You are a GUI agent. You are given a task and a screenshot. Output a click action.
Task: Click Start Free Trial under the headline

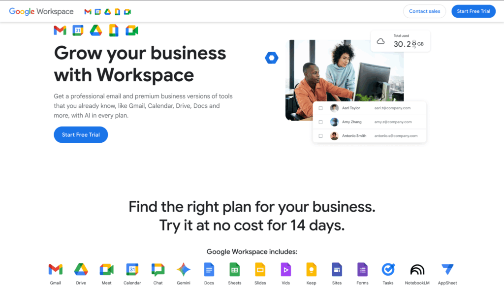(x=81, y=135)
